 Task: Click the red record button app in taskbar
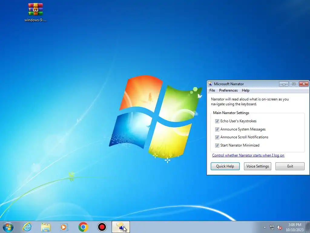pos(102,227)
